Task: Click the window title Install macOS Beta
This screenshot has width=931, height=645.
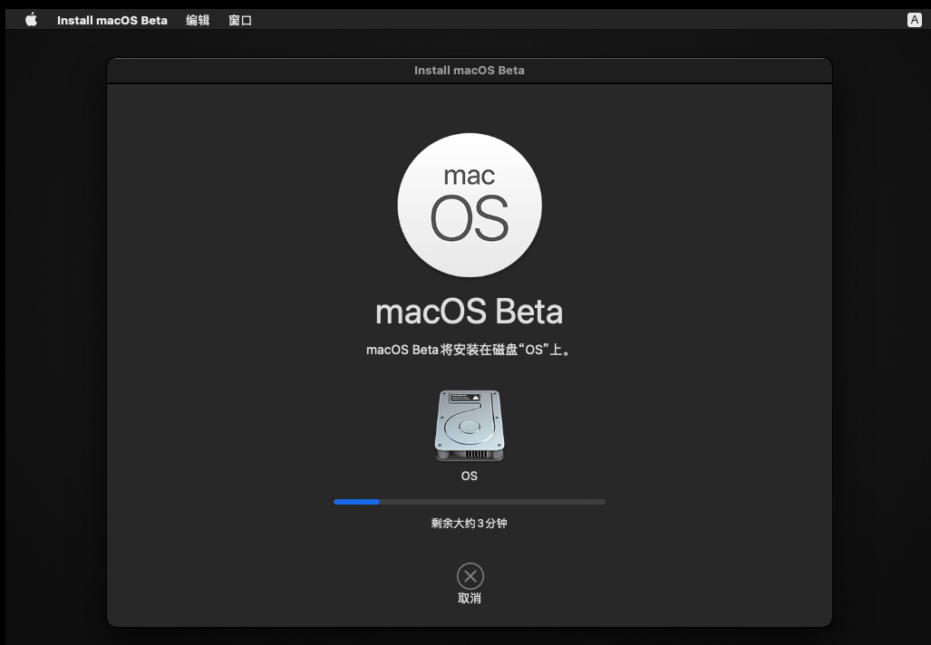Action: (469, 70)
